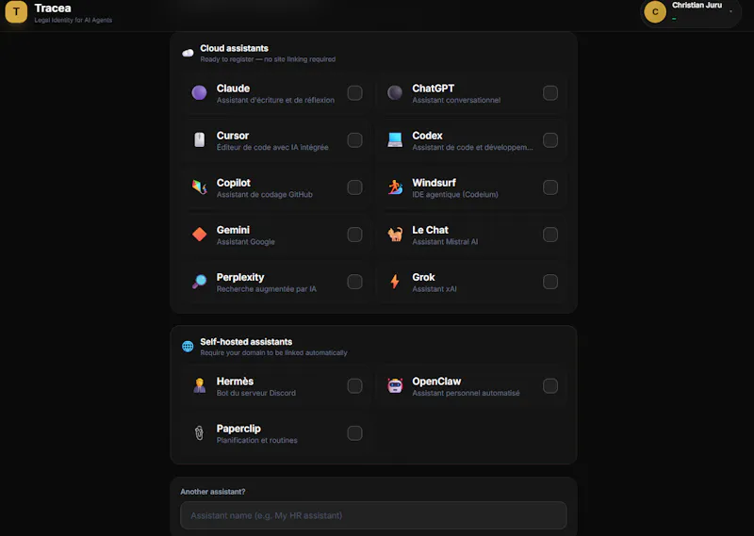This screenshot has width=754, height=536.
Task: Click the Le Chat cat icon
Action: click(395, 235)
